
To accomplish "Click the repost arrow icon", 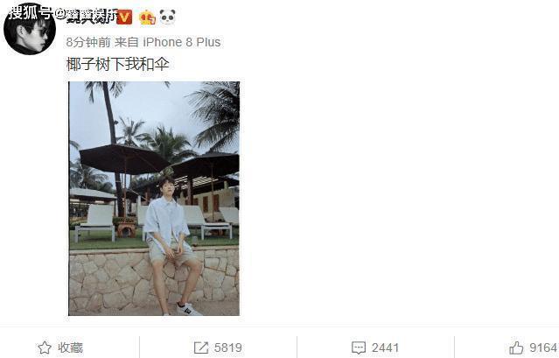I will 201,347.
